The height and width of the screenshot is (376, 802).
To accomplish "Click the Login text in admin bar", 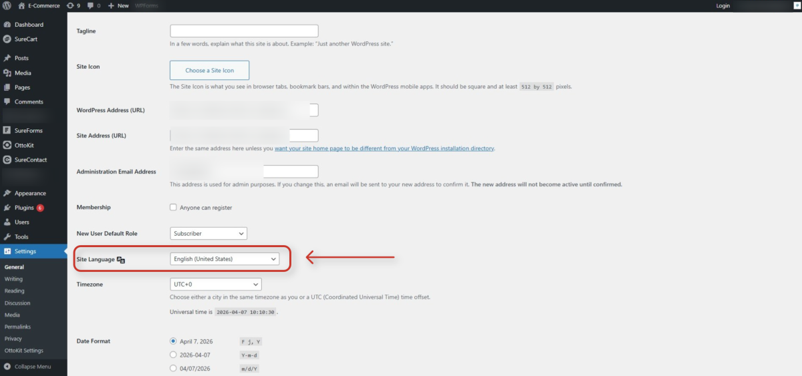I will [722, 5].
